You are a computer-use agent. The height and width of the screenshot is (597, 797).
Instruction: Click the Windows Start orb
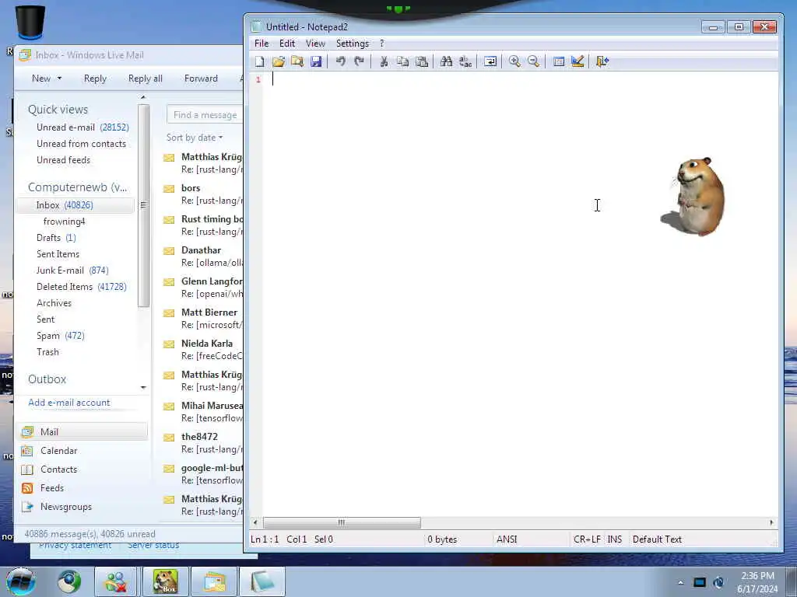21,581
